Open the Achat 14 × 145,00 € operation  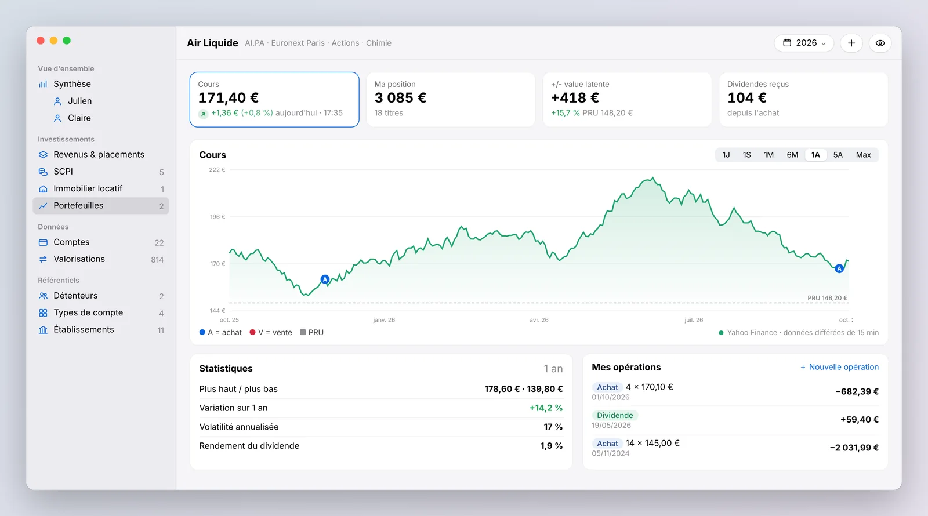click(735, 448)
